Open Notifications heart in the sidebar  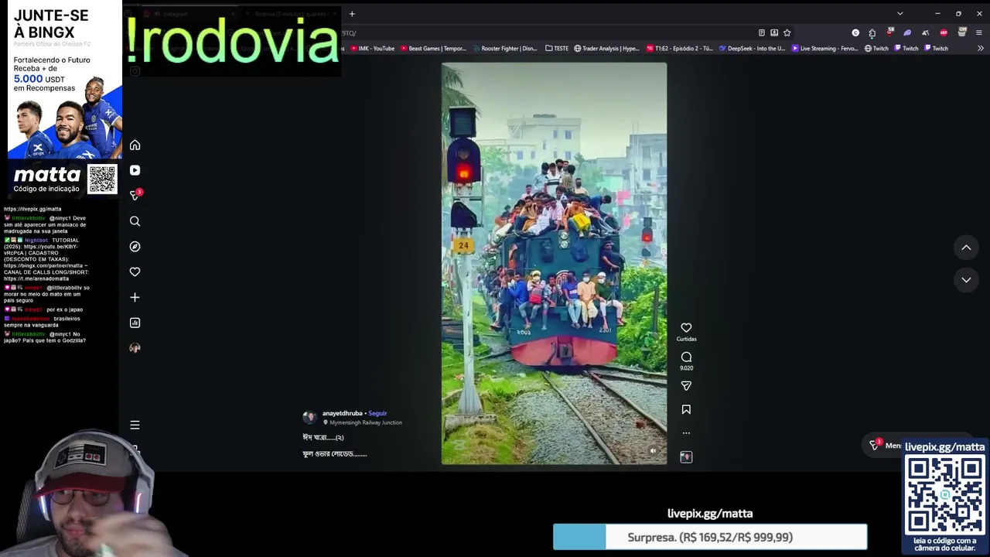(x=135, y=272)
